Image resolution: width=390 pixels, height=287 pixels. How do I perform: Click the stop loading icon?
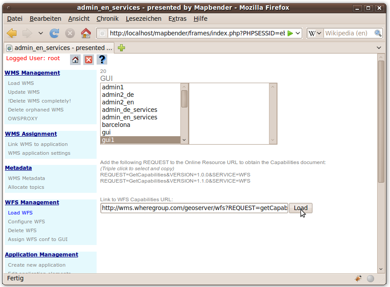(x=70, y=33)
